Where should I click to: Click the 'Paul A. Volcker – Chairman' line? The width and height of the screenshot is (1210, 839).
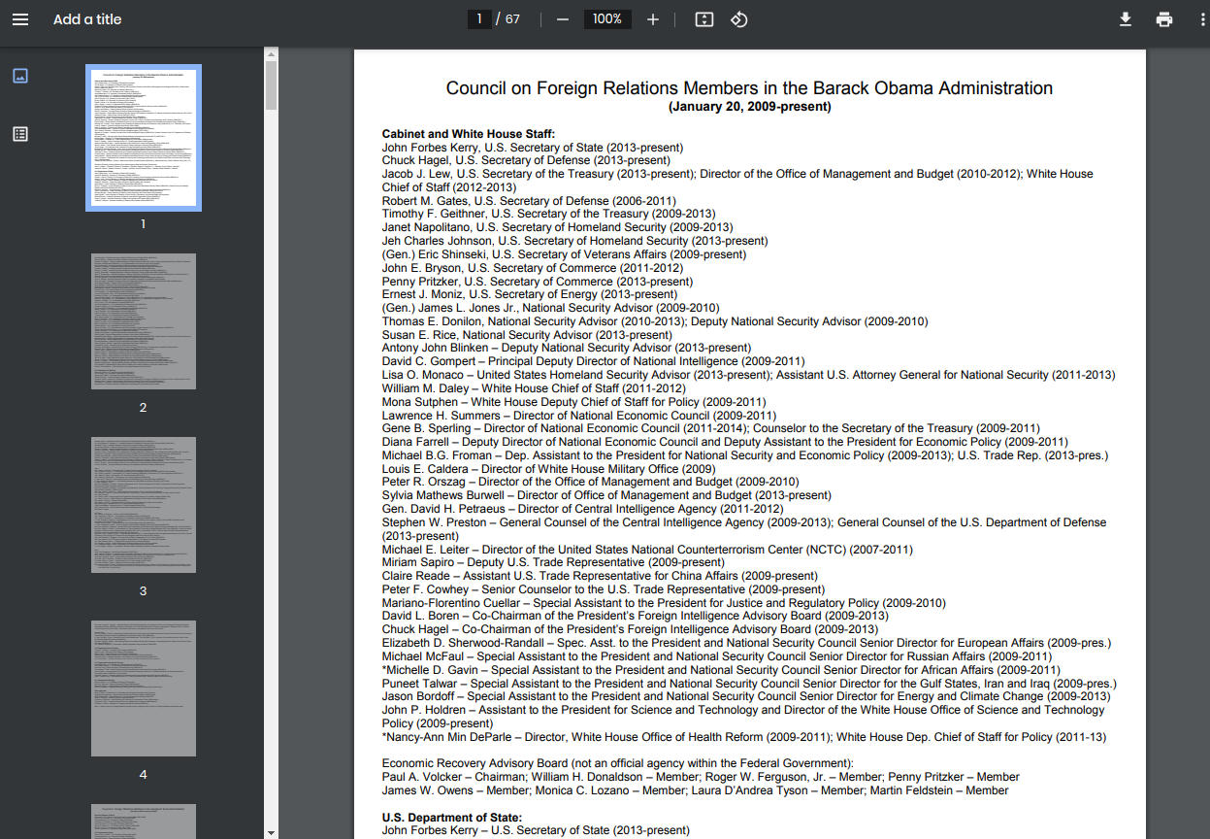click(701, 777)
